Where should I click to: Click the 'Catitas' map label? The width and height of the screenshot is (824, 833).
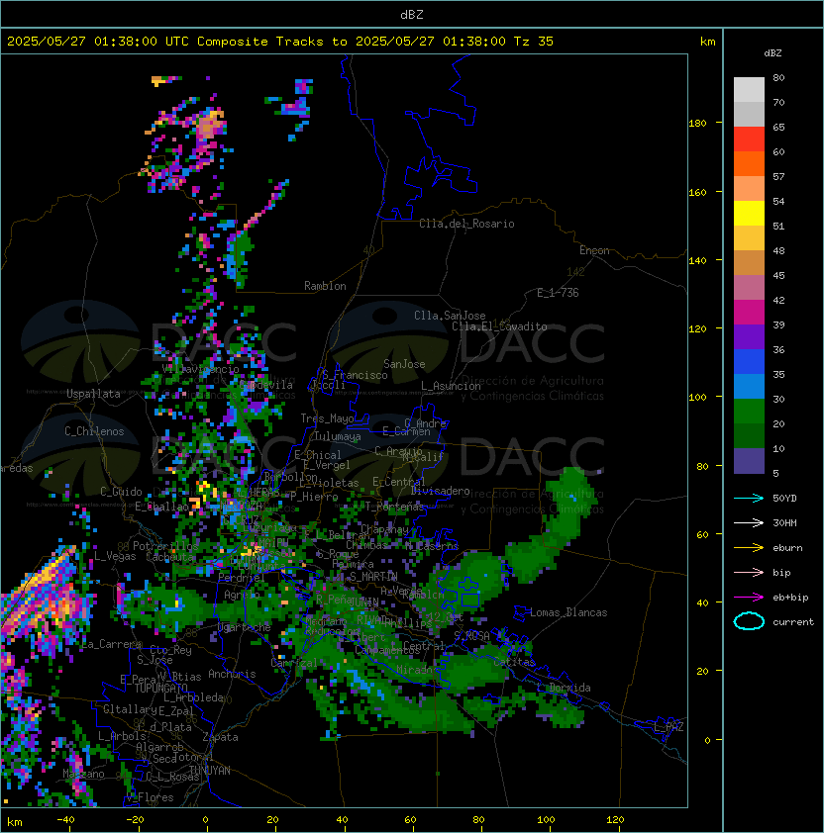click(514, 663)
